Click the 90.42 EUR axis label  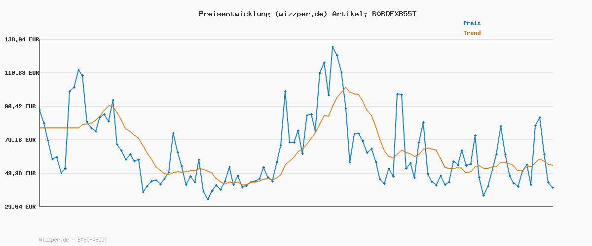coord(21,106)
